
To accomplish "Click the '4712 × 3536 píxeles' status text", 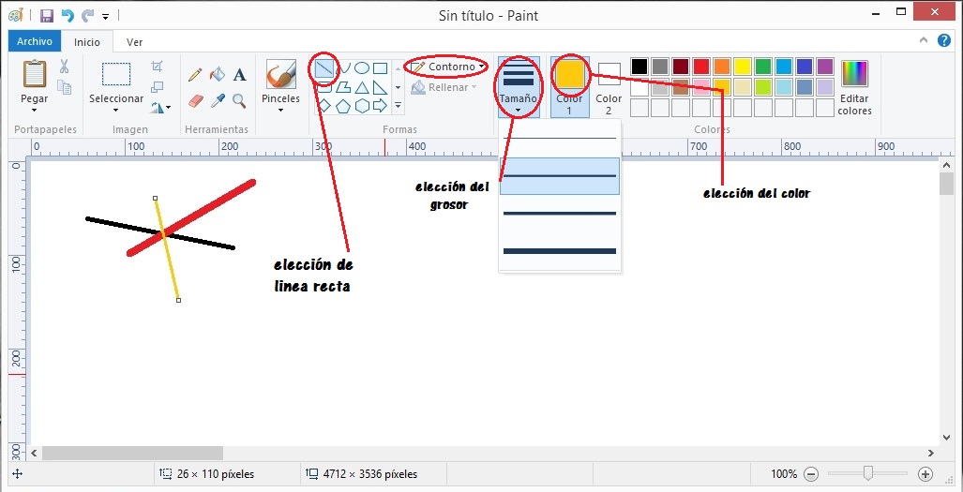I will 369,474.
